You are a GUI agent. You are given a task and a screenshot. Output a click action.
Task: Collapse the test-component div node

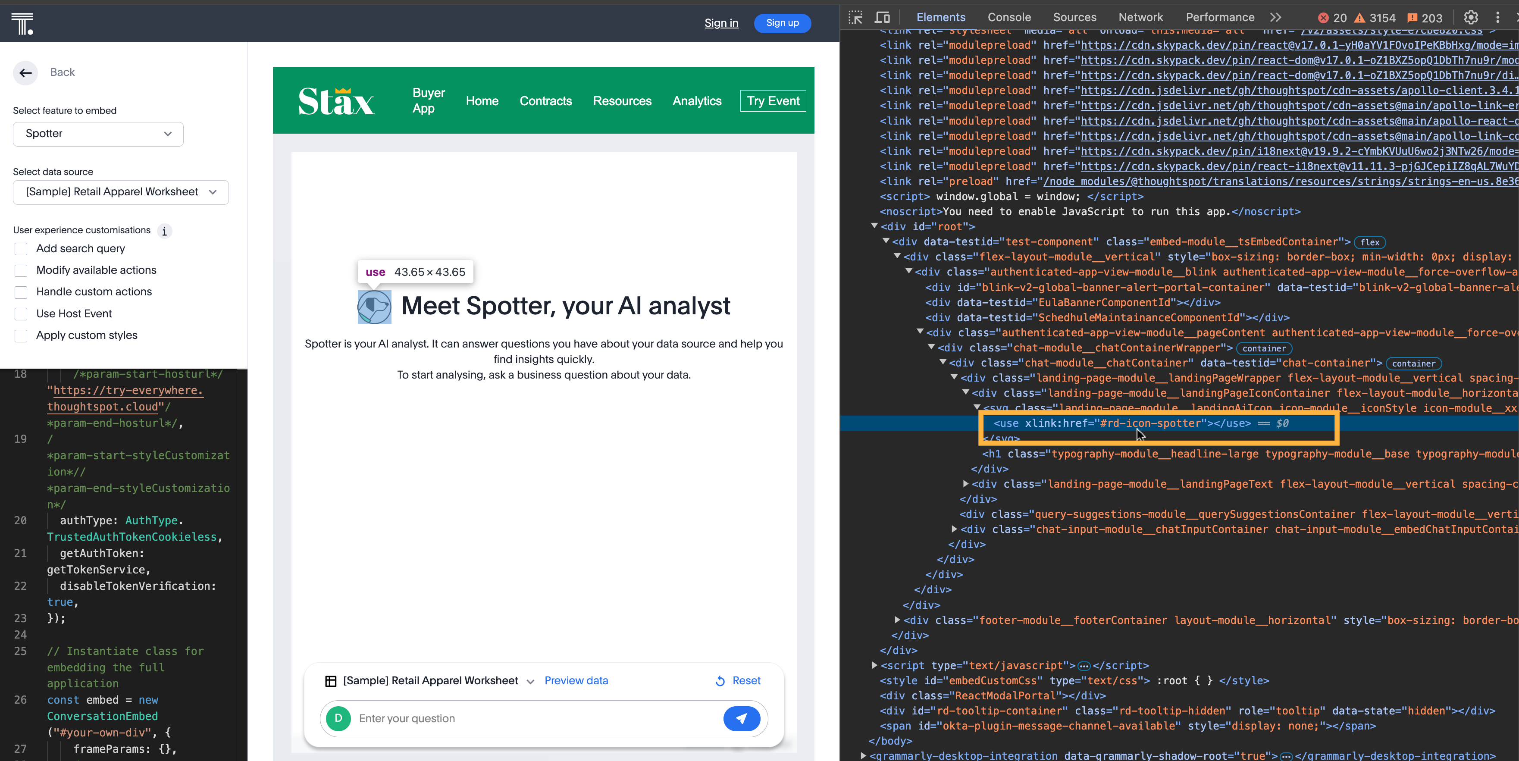[x=886, y=241]
